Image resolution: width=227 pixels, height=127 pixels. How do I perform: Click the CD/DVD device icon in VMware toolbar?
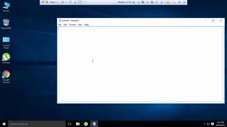(x=138, y=2)
